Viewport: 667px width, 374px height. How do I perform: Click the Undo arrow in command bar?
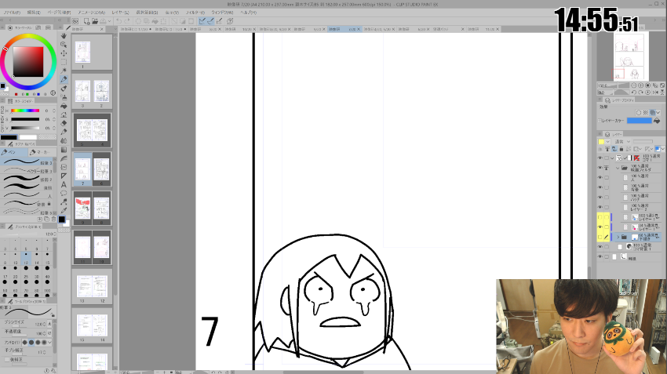(118, 21)
